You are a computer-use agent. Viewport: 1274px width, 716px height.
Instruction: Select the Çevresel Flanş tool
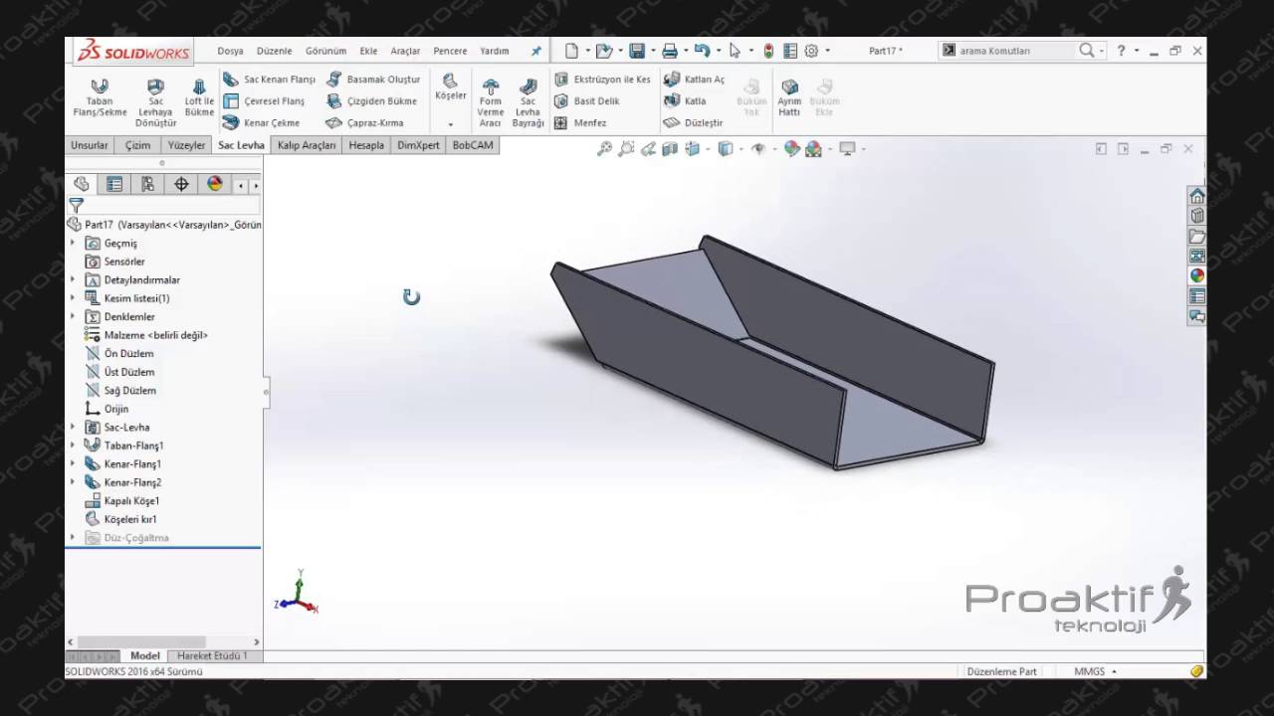(264, 101)
